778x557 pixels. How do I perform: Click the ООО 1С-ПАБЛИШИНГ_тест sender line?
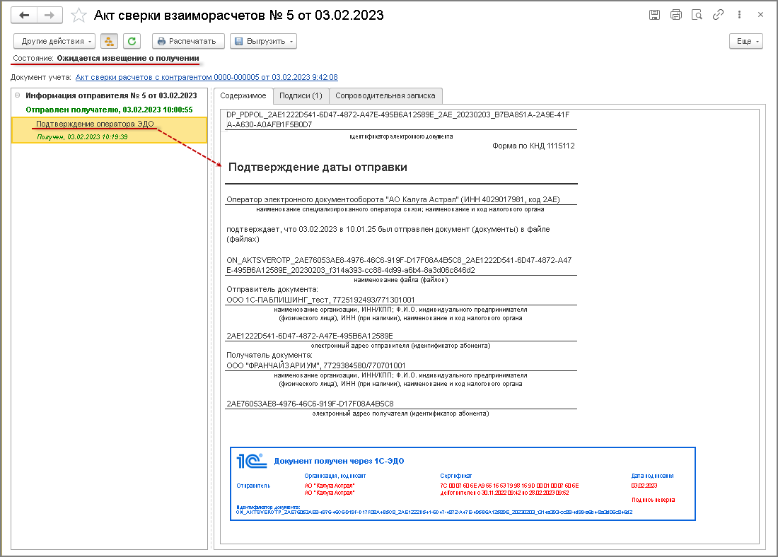coord(320,300)
